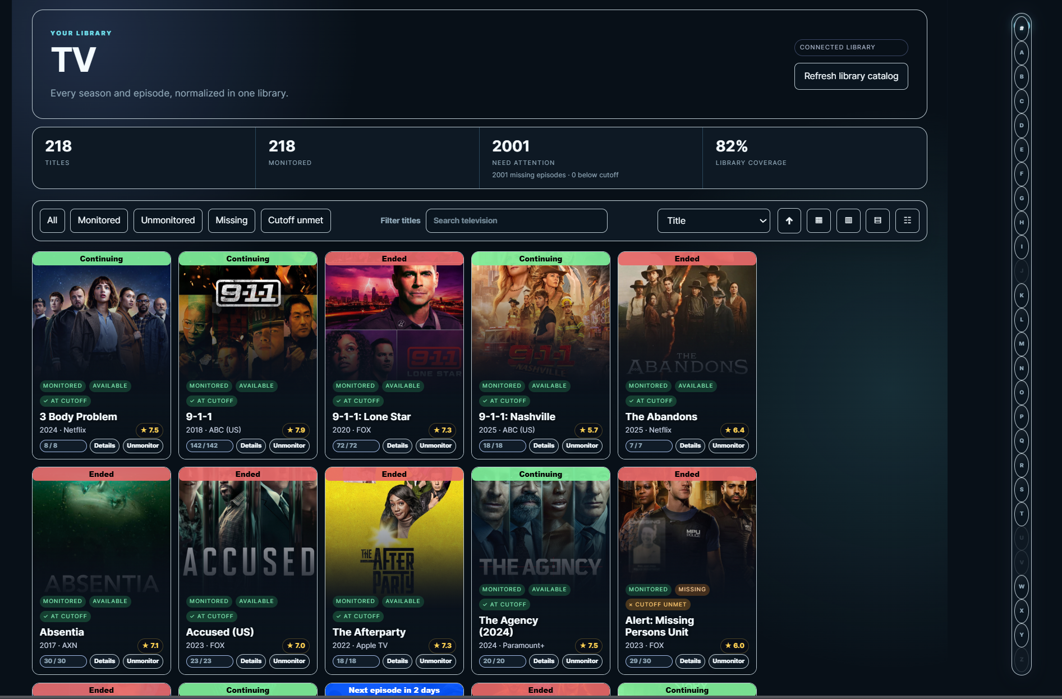The image size is (1062, 699).
Task: Show Details for Accused (US)
Action: [251, 661]
